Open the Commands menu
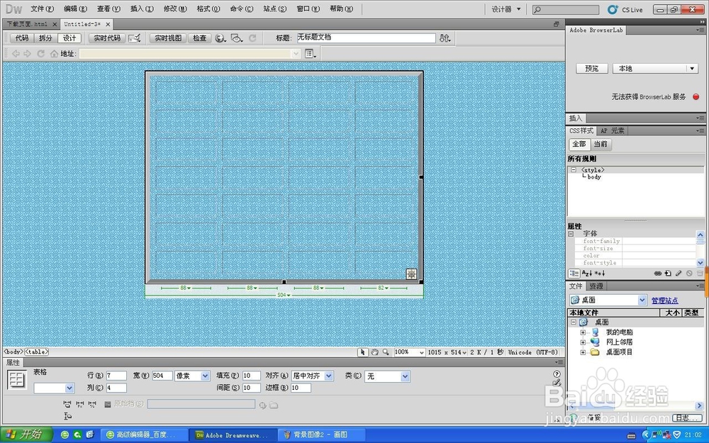This screenshot has width=709, height=443. 242,9
